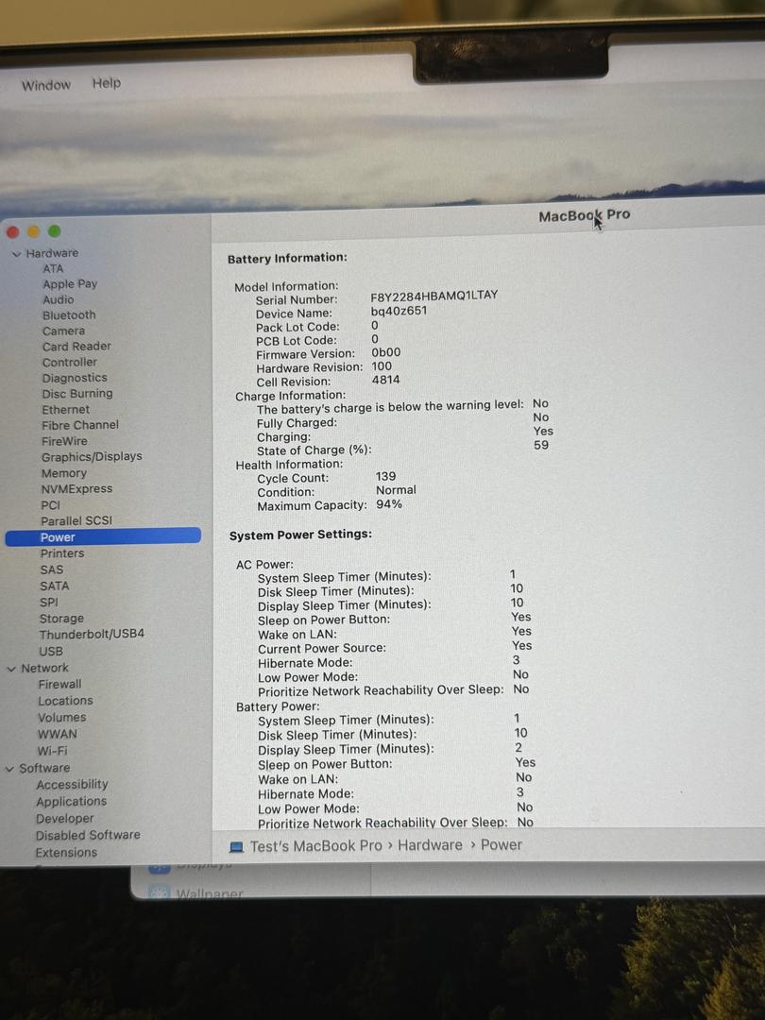765x1020 pixels.
Task: Select Wi-Fi under Network
Action: coord(52,751)
